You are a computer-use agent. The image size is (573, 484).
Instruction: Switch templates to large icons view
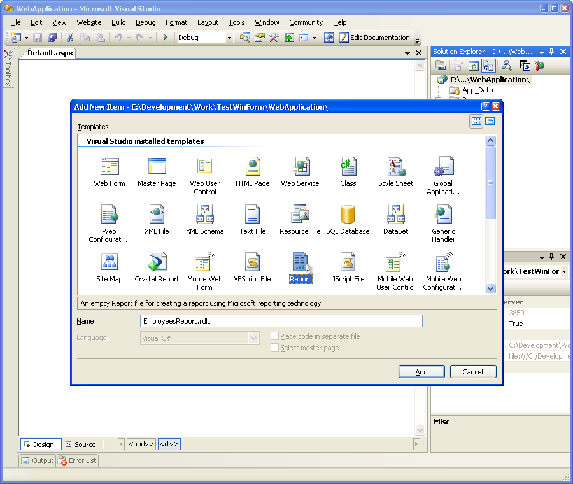[476, 121]
